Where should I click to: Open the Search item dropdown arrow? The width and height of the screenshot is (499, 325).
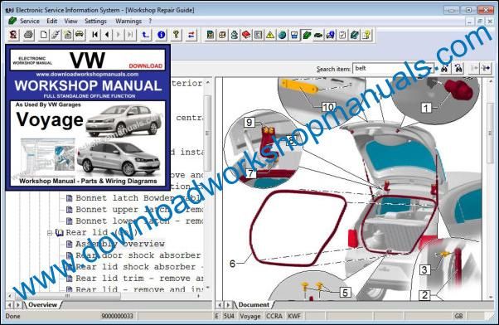430,69
